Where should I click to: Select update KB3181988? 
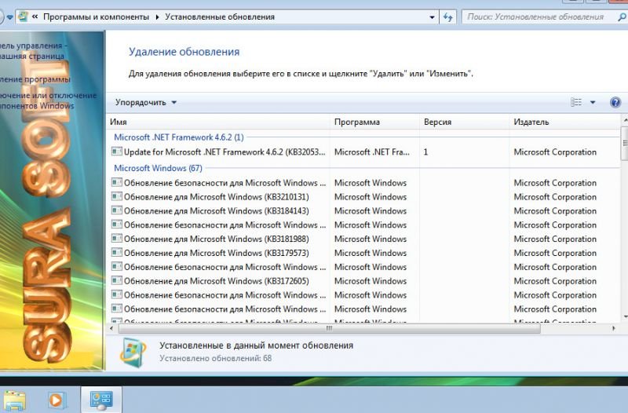363,239
